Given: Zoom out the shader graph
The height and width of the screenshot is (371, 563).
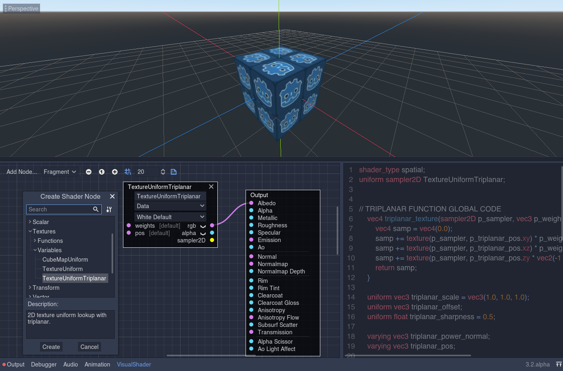Looking at the screenshot, I should pos(89,172).
